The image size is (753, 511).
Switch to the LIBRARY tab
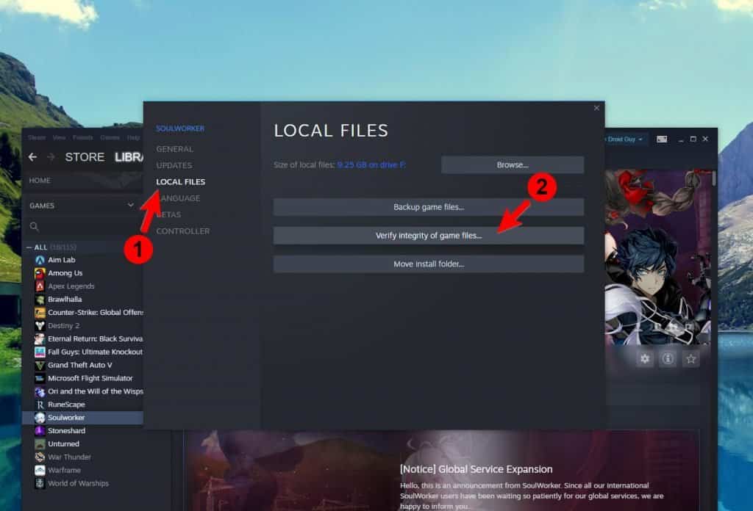pyautogui.click(x=129, y=157)
